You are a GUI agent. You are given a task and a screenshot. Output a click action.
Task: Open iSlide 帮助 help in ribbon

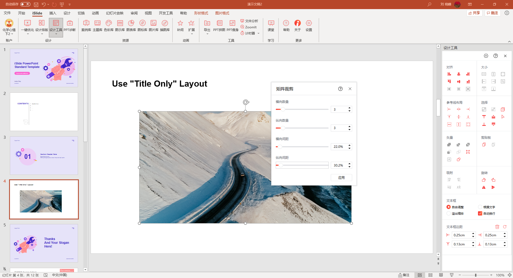click(286, 26)
